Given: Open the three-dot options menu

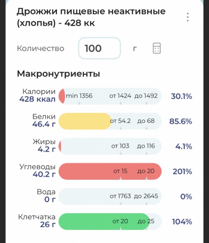Looking at the screenshot, I should click(188, 17).
